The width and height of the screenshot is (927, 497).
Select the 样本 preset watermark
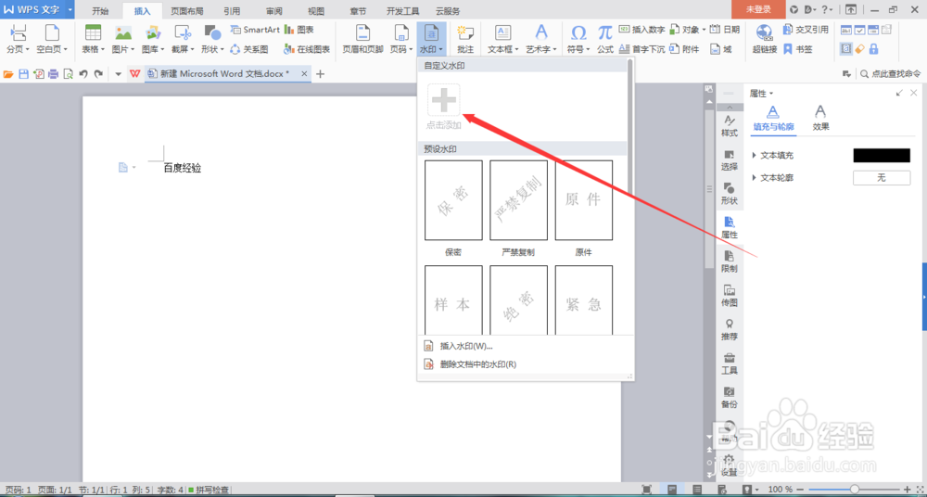pyautogui.click(x=453, y=300)
